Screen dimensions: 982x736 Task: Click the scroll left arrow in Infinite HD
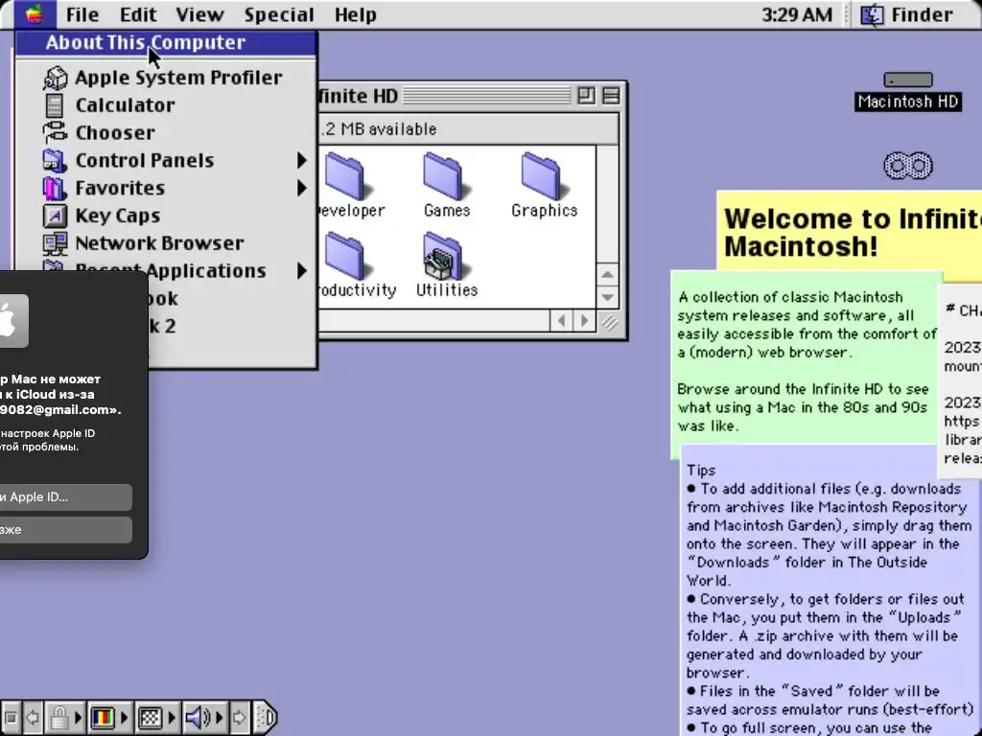pos(562,321)
